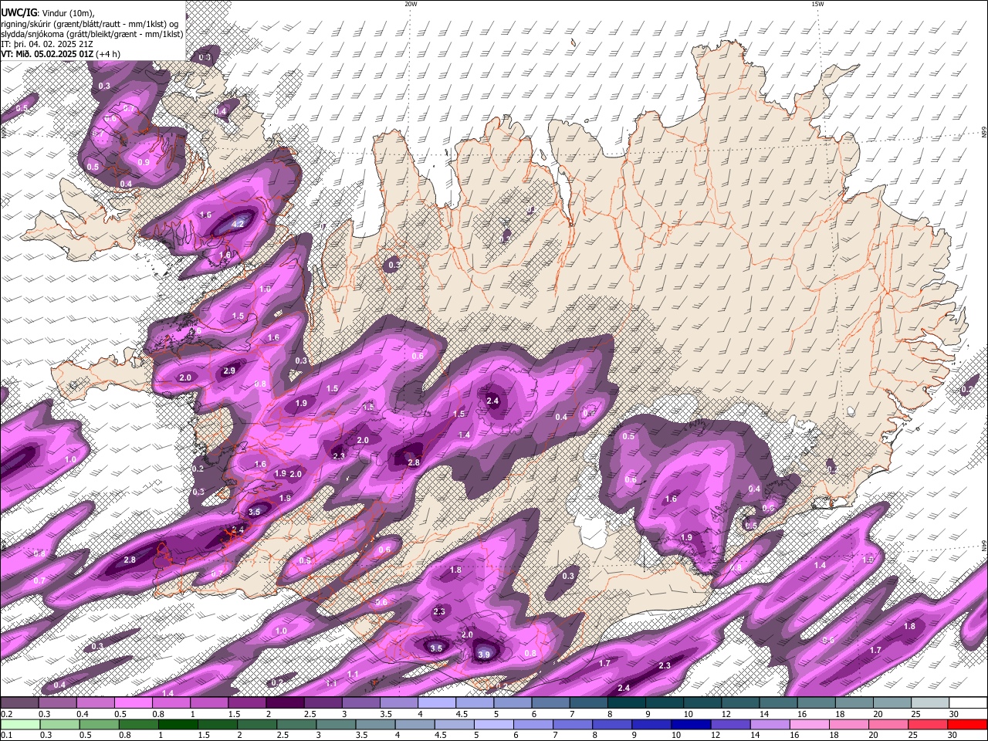Viewport: 988px width, 741px height.
Task: Click the 'UWC/IG' title text
Action: tap(19, 12)
